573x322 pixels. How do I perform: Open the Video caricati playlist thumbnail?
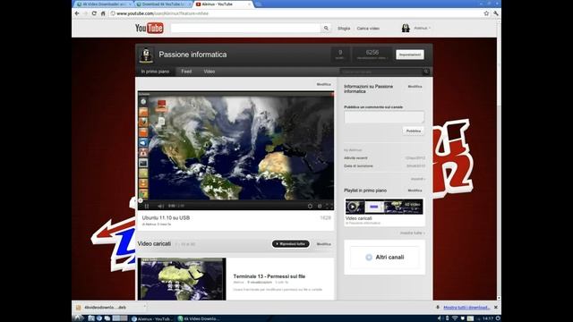384,207
